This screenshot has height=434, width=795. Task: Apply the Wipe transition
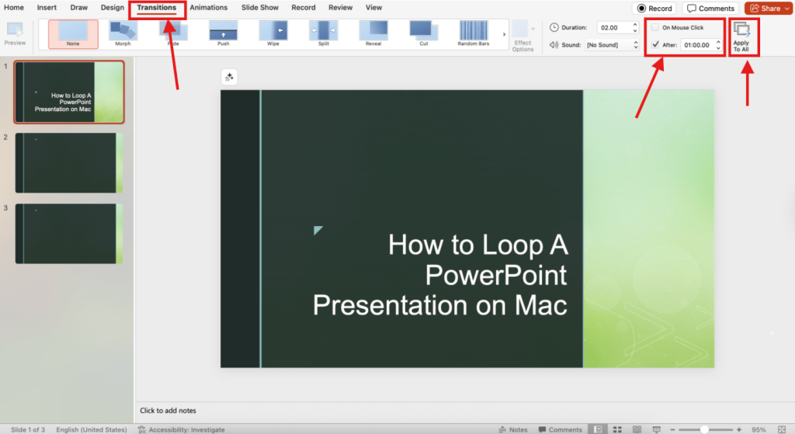pyautogui.click(x=273, y=33)
